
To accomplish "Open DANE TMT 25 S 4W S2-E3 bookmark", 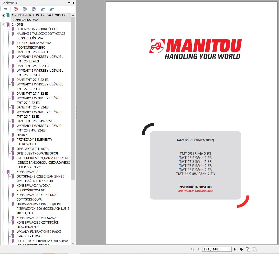I will click(36, 121).
